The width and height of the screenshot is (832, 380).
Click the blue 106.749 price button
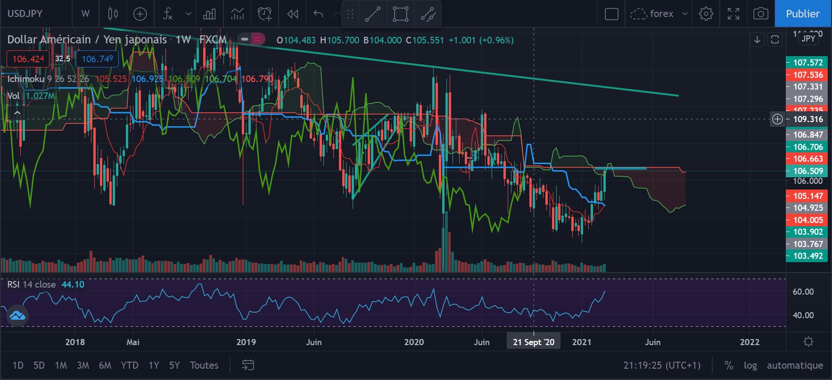(97, 59)
